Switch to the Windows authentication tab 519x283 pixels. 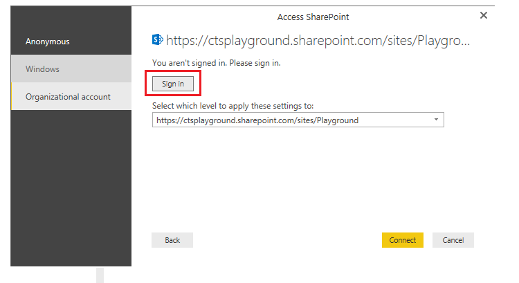pos(71,69)
